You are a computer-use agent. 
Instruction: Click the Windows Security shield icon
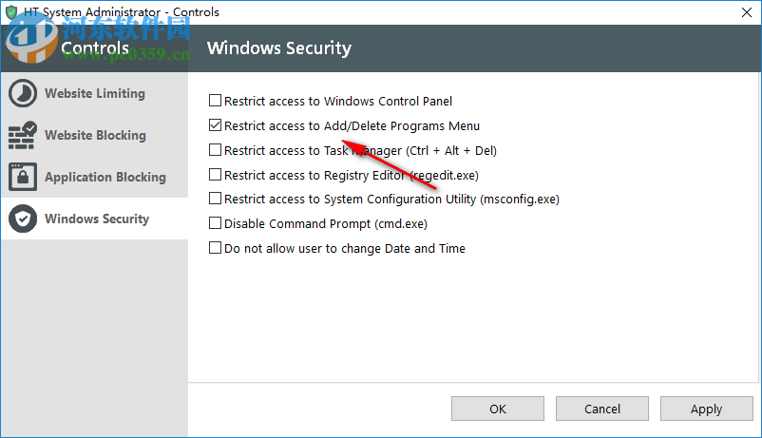(x=22, y=219)
